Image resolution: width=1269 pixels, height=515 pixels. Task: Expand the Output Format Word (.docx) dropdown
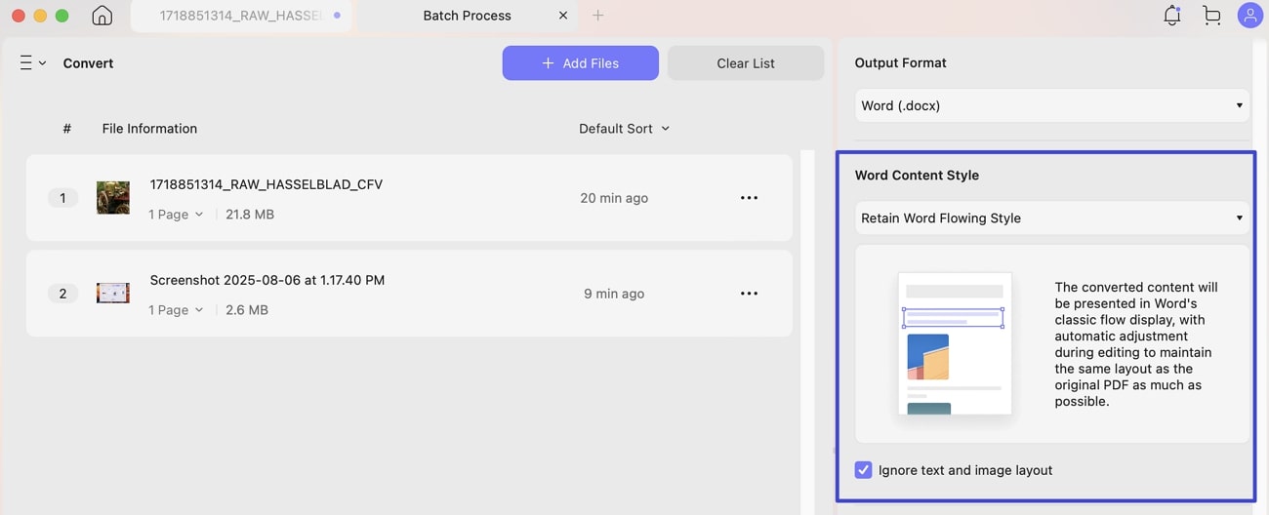pyautogui.click(x=1052, y=105)
